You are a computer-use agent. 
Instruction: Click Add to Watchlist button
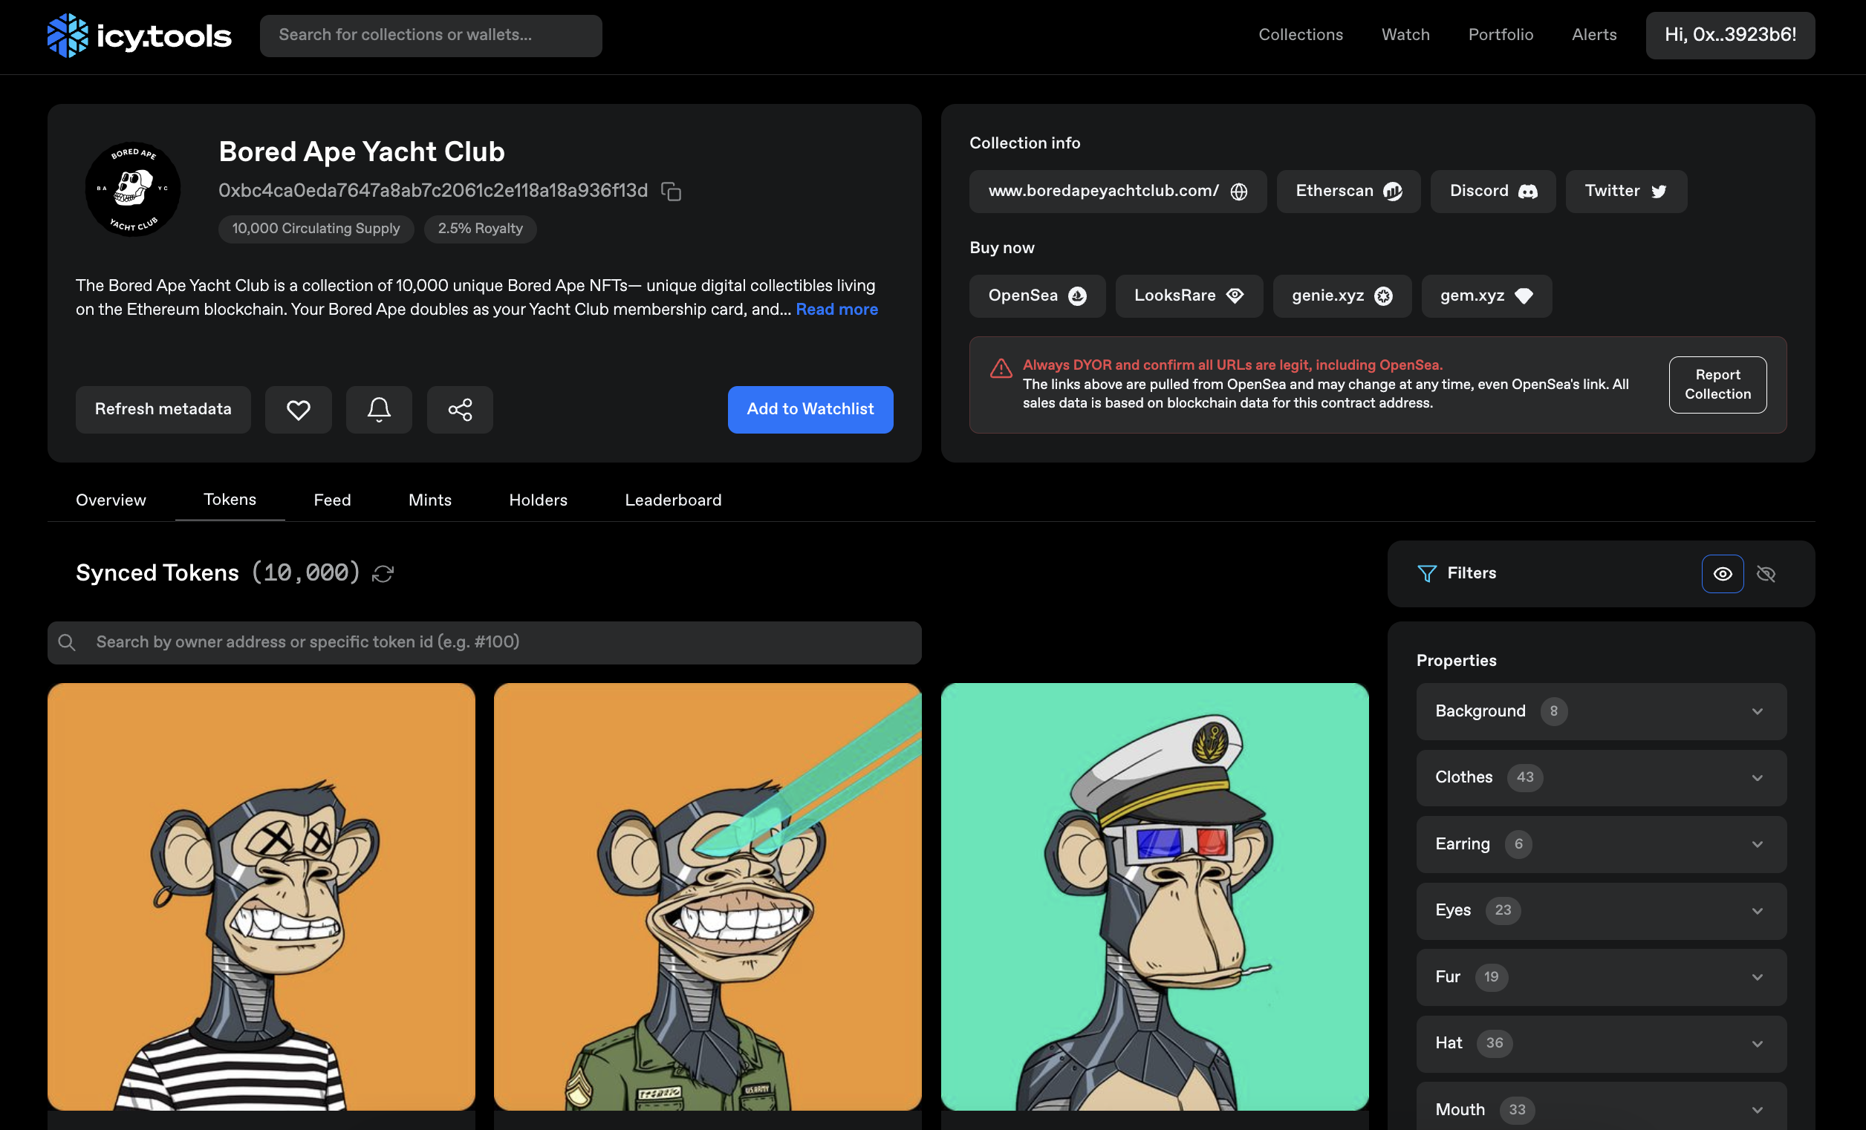(x=810, y=410)
